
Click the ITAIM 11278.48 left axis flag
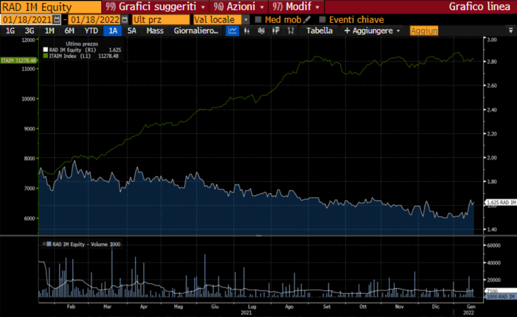pos(19,60)
